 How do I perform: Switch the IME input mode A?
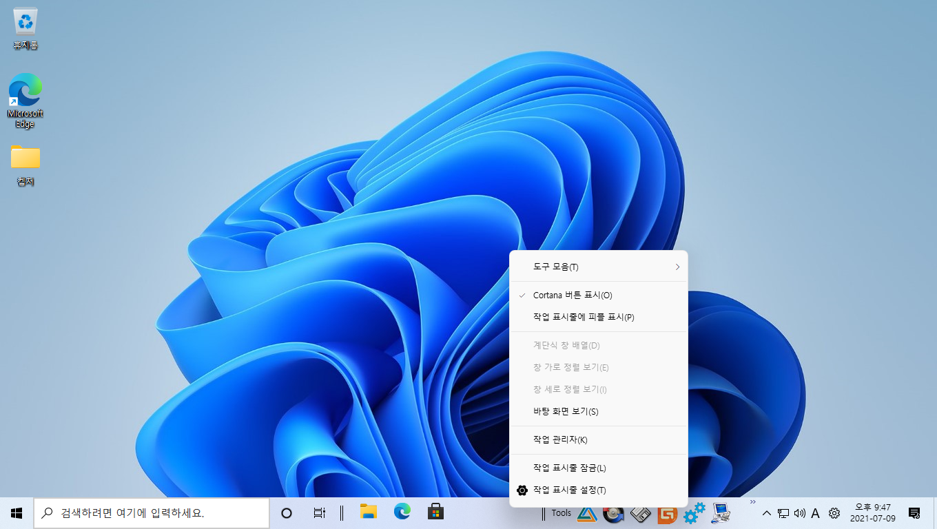click(816, 513)
